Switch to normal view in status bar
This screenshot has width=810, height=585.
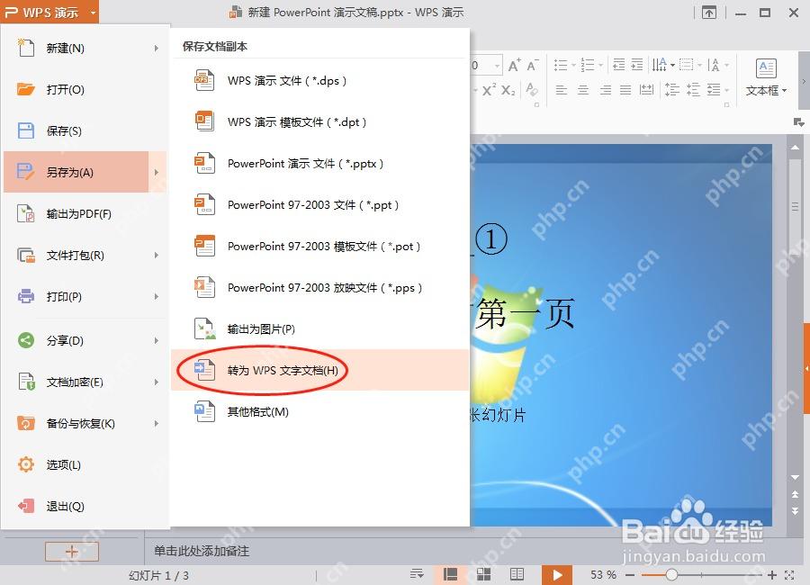click(x=451, y=574)
